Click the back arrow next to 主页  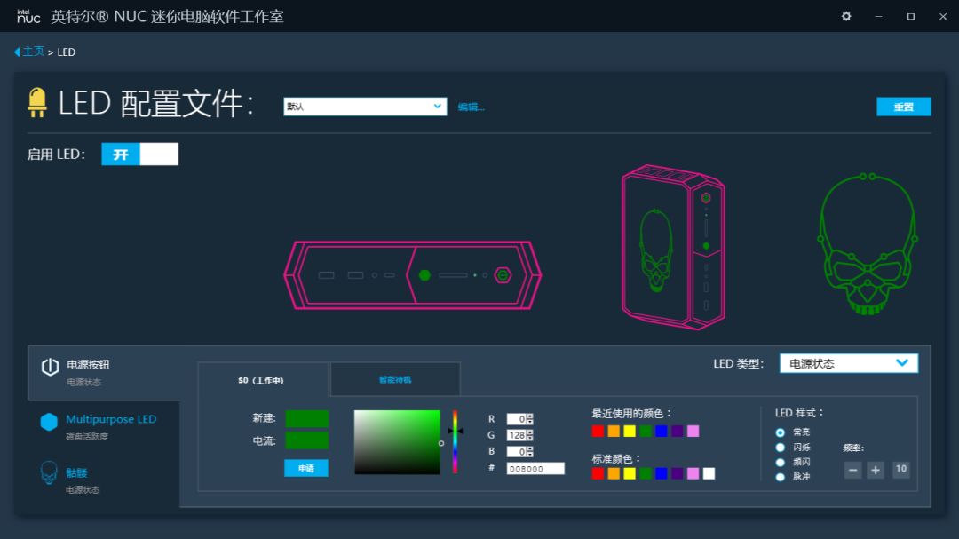[x=17, y=52]
